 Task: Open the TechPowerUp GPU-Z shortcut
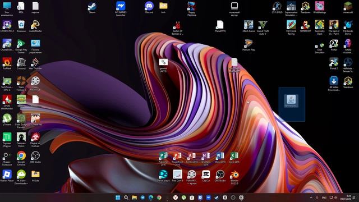(7, 84)
